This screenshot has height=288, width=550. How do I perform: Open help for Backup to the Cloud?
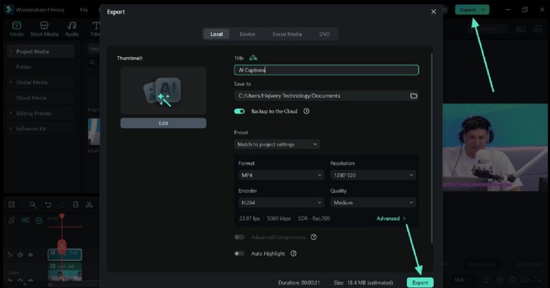(306, 111)
